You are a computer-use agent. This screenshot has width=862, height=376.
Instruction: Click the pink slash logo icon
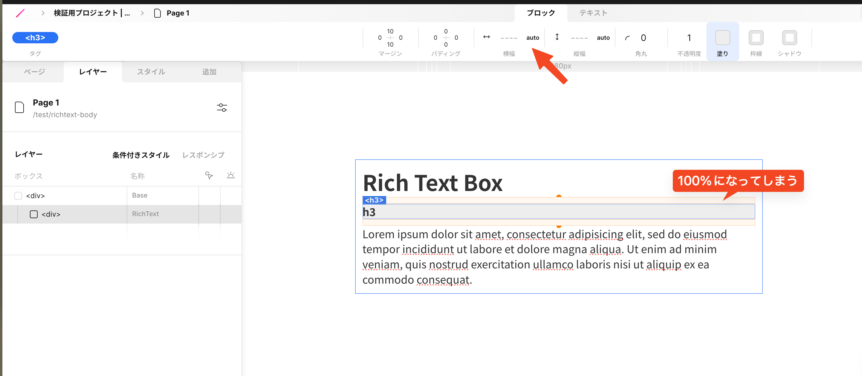(20, 13)
